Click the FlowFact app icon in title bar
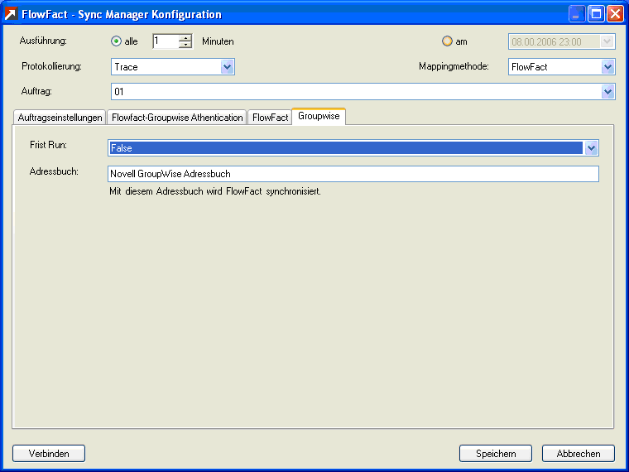Image resolution: width=629 pixels, height=472 pixels. (12, 14)
